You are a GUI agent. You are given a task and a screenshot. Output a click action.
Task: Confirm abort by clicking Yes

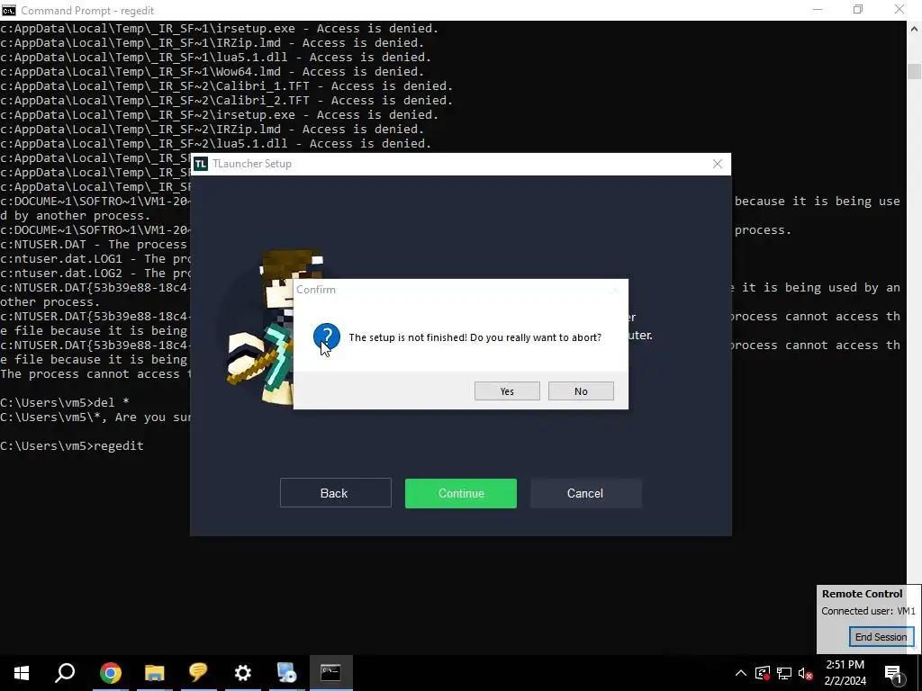(507, 391)
